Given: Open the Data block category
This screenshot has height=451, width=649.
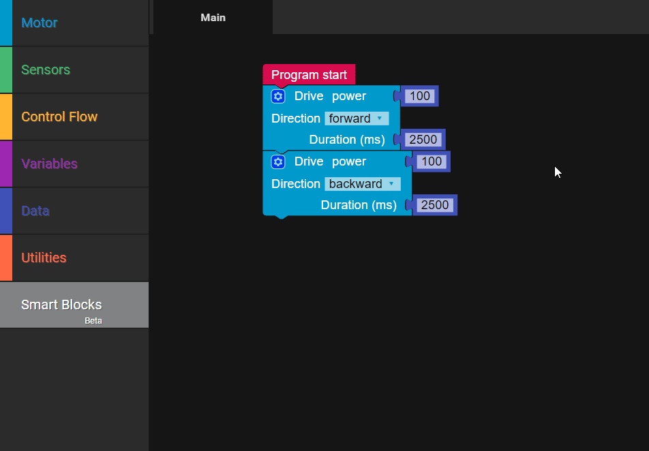Looking at the screenshot, I should 74,211.
